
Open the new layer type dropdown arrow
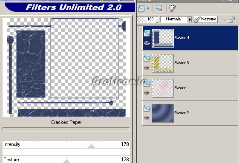[148, 8]
